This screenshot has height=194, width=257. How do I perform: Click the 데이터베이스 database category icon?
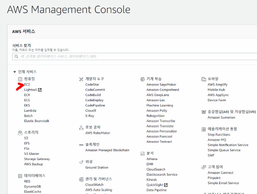coord(20,176)
